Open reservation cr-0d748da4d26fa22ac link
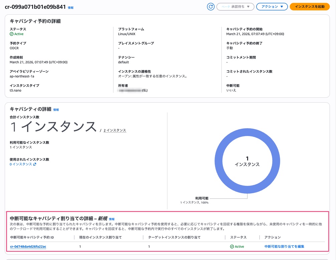 pos(28,247)
